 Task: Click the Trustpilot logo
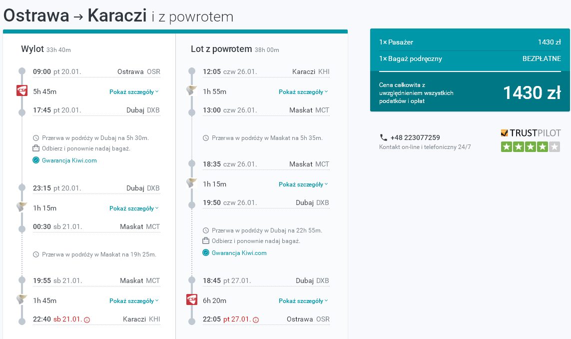pyautogui.click(x=531, y=132)
